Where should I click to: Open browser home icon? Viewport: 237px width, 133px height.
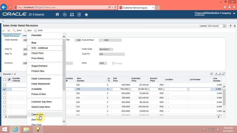click(x=225, y=7)
